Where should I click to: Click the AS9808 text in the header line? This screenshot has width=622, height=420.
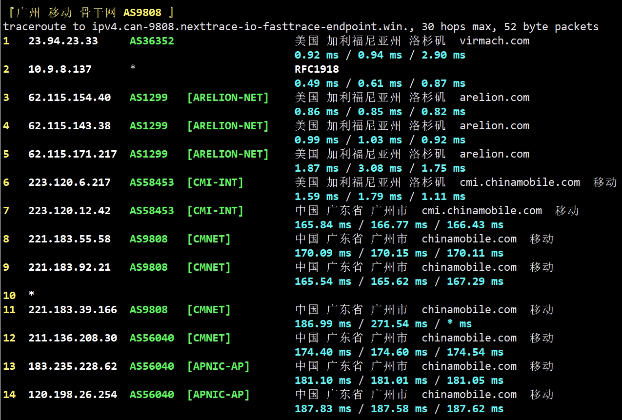click(x=142, y=13)
